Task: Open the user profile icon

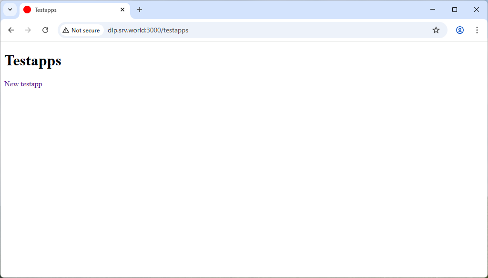Action: coord(459,30)
